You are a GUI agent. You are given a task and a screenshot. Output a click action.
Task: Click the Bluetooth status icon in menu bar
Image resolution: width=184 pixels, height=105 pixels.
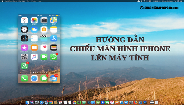click(x=141, y=1)
